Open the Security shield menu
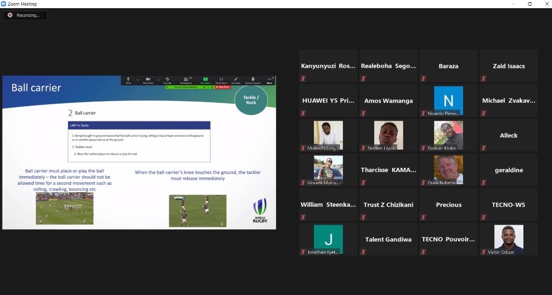552x295 pixels. (x=168, y=80)
